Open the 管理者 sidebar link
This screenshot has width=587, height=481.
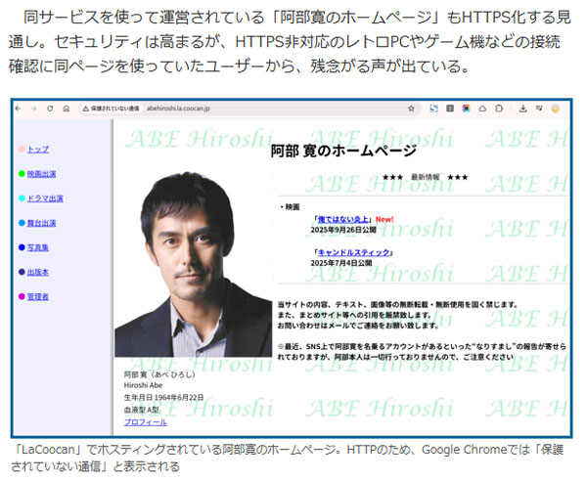pyautogui.click(x=38, y=297)
